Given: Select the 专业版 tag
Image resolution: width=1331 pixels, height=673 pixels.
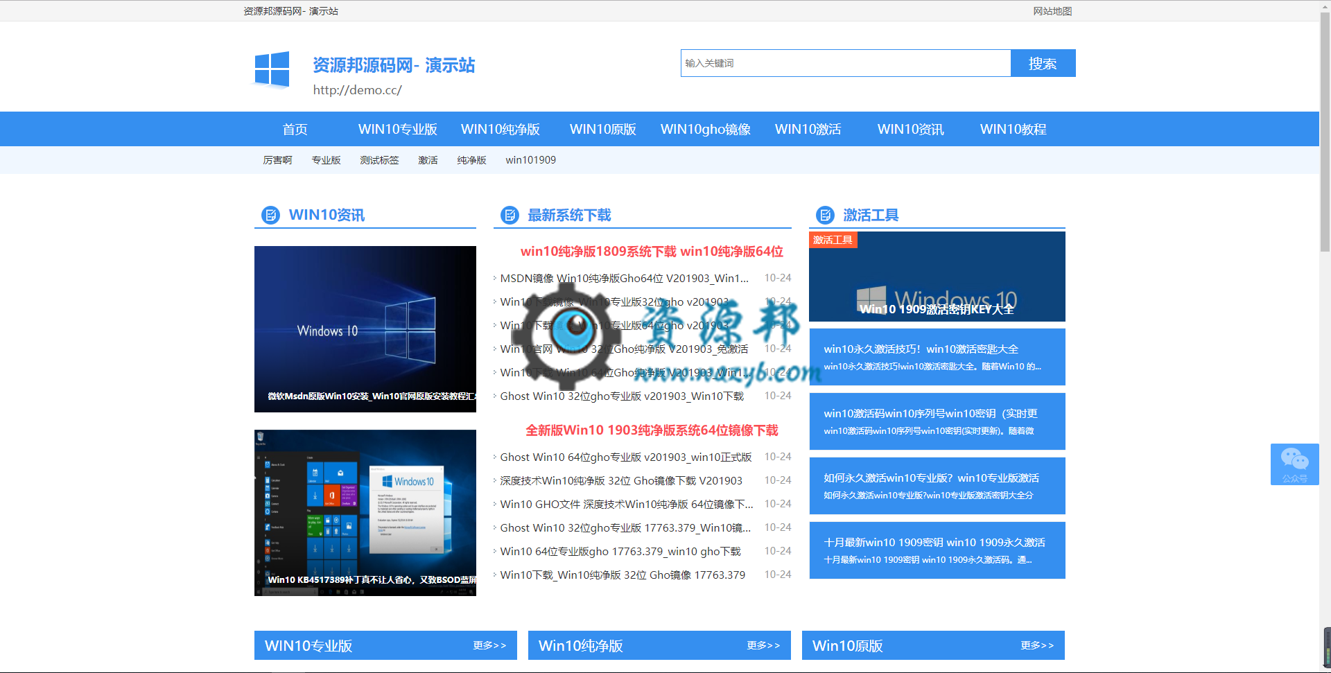Looking at the screenshot, I should tap(326, 160).
